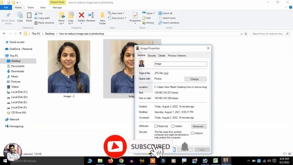Show hidden system tray icons
This screenshot has width=293, height=165.
248,161
